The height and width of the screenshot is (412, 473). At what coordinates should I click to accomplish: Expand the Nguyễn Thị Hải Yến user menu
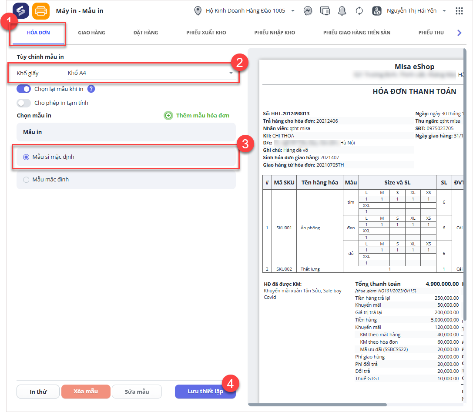point(444,11)
